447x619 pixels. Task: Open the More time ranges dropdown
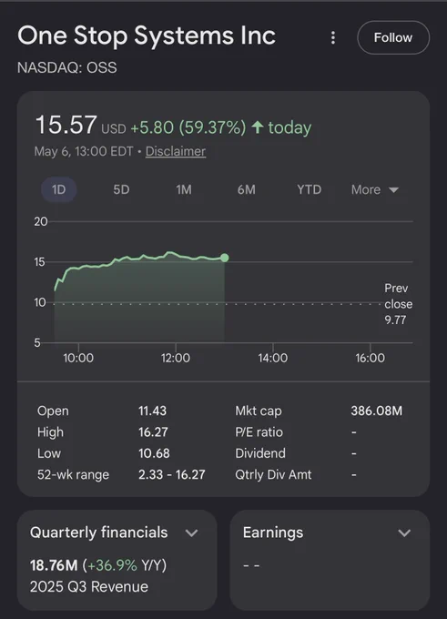point(375,190)
